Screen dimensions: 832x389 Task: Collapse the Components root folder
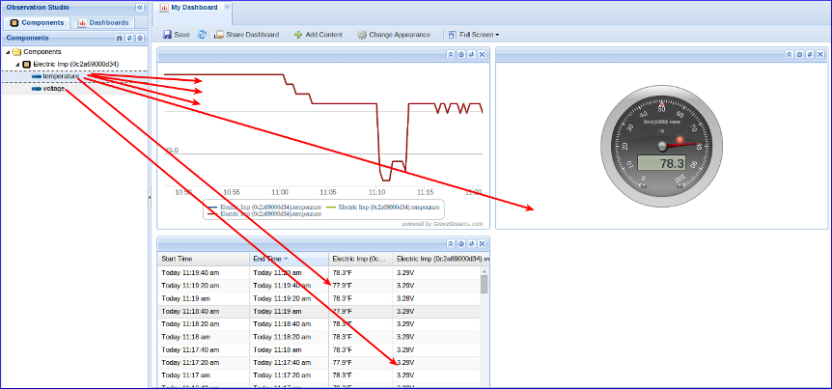[8, 52]
